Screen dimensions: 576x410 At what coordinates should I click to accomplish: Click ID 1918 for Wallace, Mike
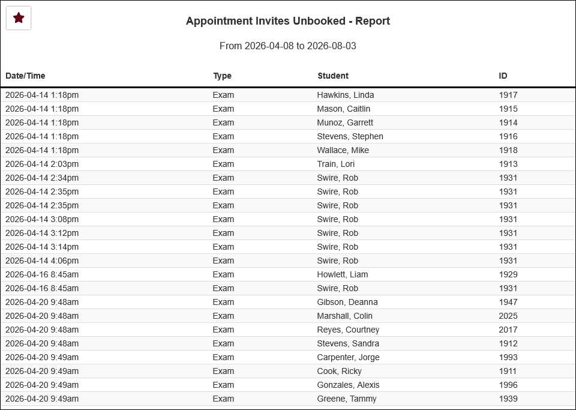(x=508, y=150)
